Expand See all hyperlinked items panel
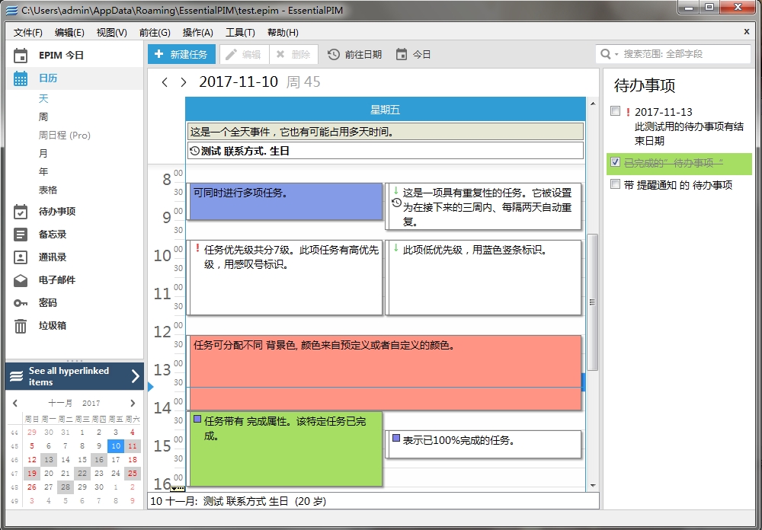The image size is (762, 530). pyautogui.click(x=135, y=376)
